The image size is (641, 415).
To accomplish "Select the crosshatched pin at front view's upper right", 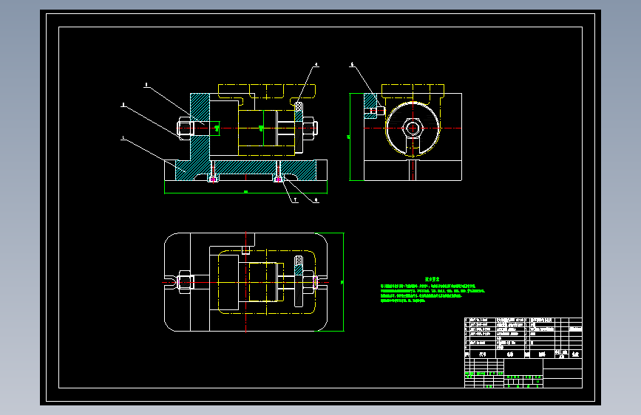I will tap(299, 106).
